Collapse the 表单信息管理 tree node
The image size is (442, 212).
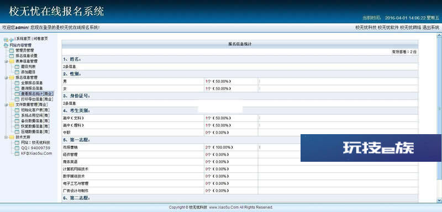click(6, 61)
